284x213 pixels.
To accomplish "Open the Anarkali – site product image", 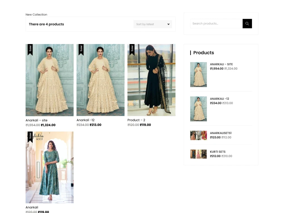I will point(49,80).
